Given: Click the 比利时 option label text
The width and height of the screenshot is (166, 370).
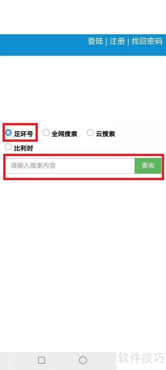Looking at the screenshot, I should [x=24, y=149].
